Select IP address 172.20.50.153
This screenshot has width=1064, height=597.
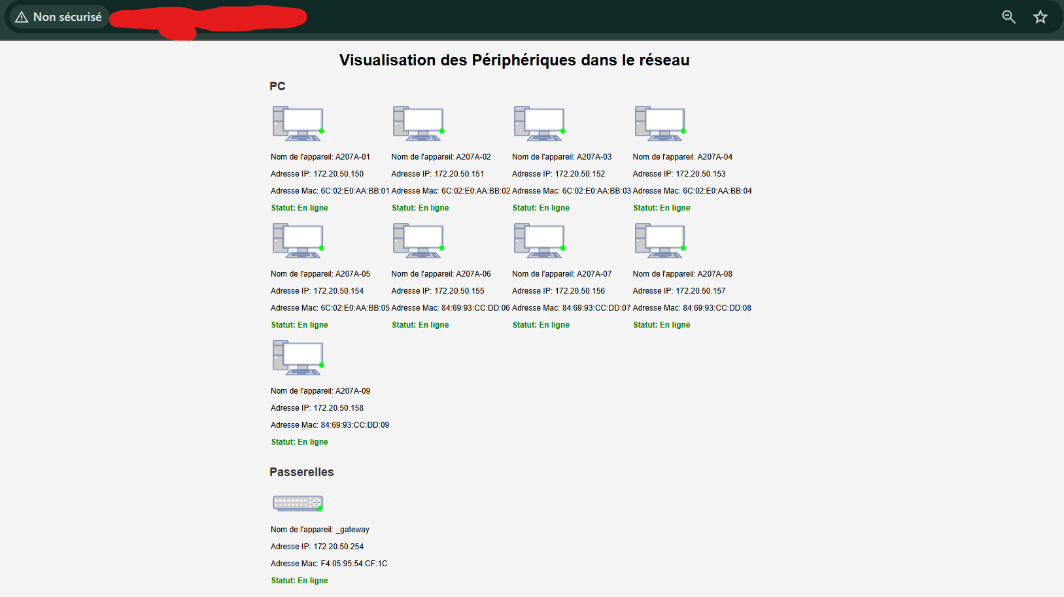point(700,174)
